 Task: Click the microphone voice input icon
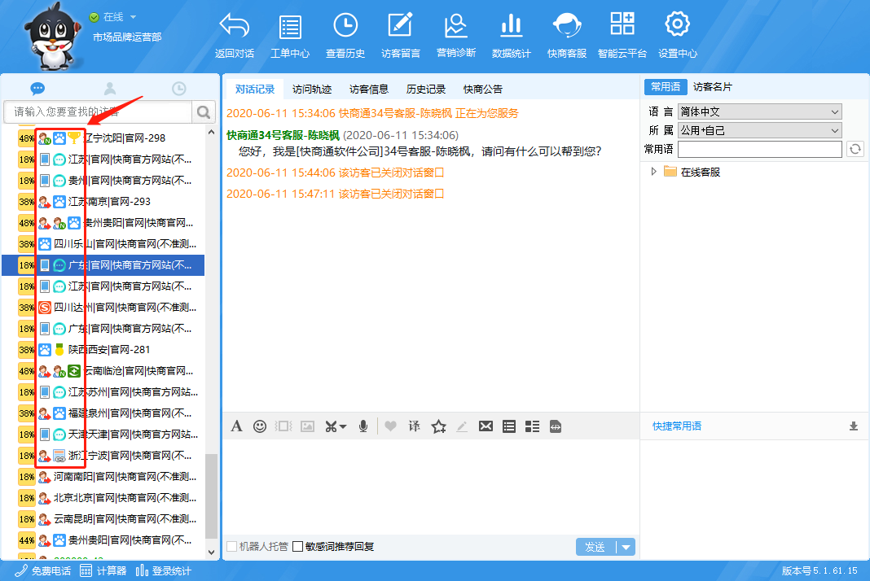pyautogui.click(x=363, y=426)
